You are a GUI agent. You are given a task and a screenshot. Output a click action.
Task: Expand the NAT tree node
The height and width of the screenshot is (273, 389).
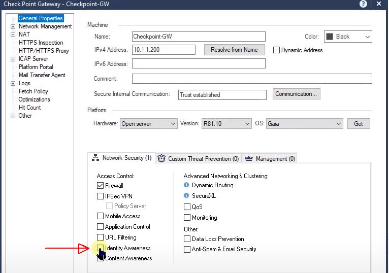(13, 35)
